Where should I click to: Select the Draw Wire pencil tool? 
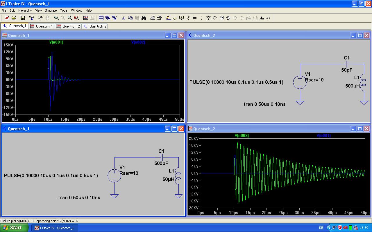(168, 18)
